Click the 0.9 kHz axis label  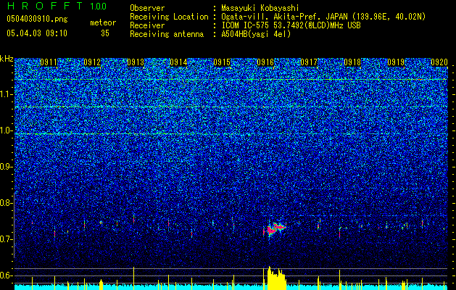[x=7, y=167]
